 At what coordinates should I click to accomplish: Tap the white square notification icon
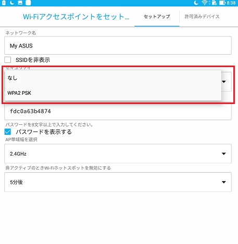pos(28,3)
